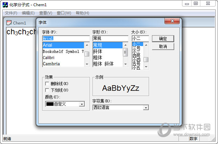Select Bookshelf Symbol 7 font
The width and height of the screenshot is (218, 144).
click(63, 52)
